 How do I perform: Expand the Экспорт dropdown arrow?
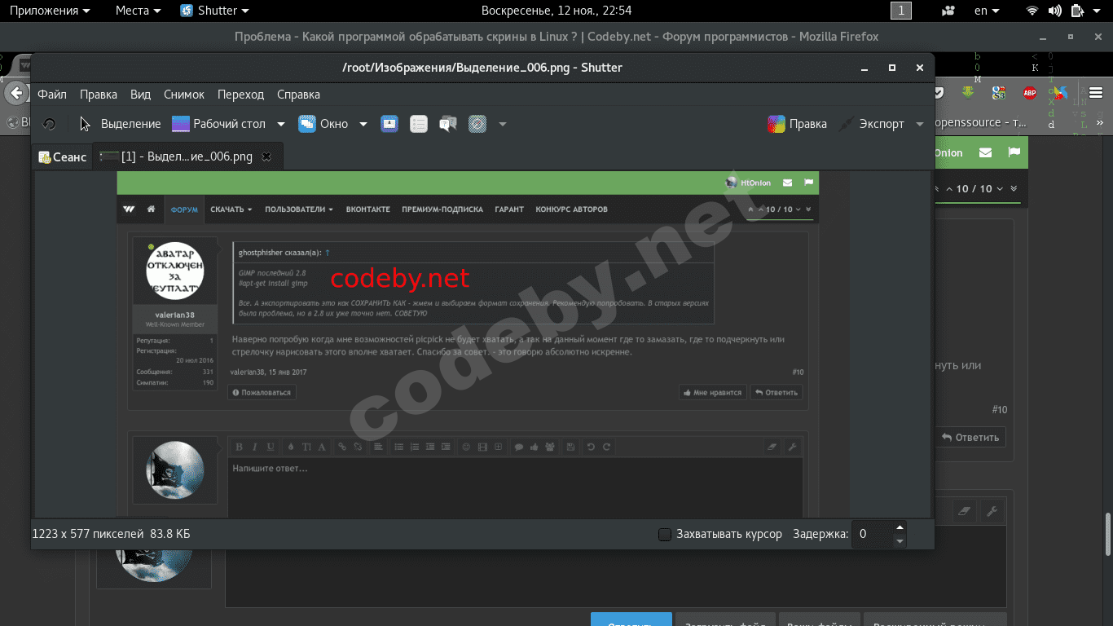tap(920, 124)
